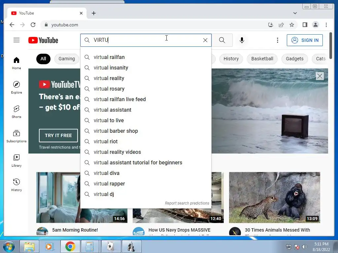
Task: Go back with browser back arrow
Action: click(12, 25)
